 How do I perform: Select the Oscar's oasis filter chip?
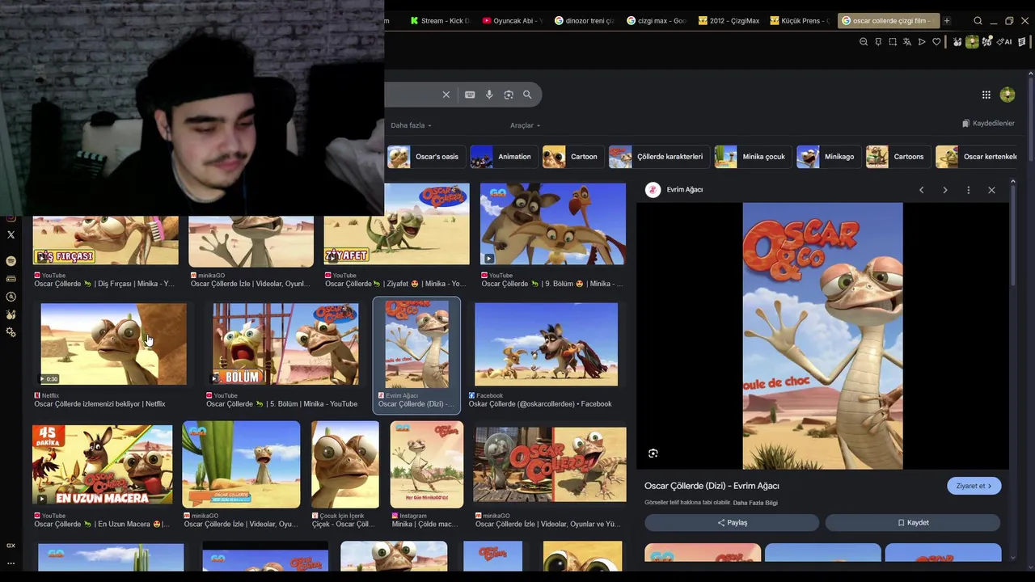coord(425,157)
